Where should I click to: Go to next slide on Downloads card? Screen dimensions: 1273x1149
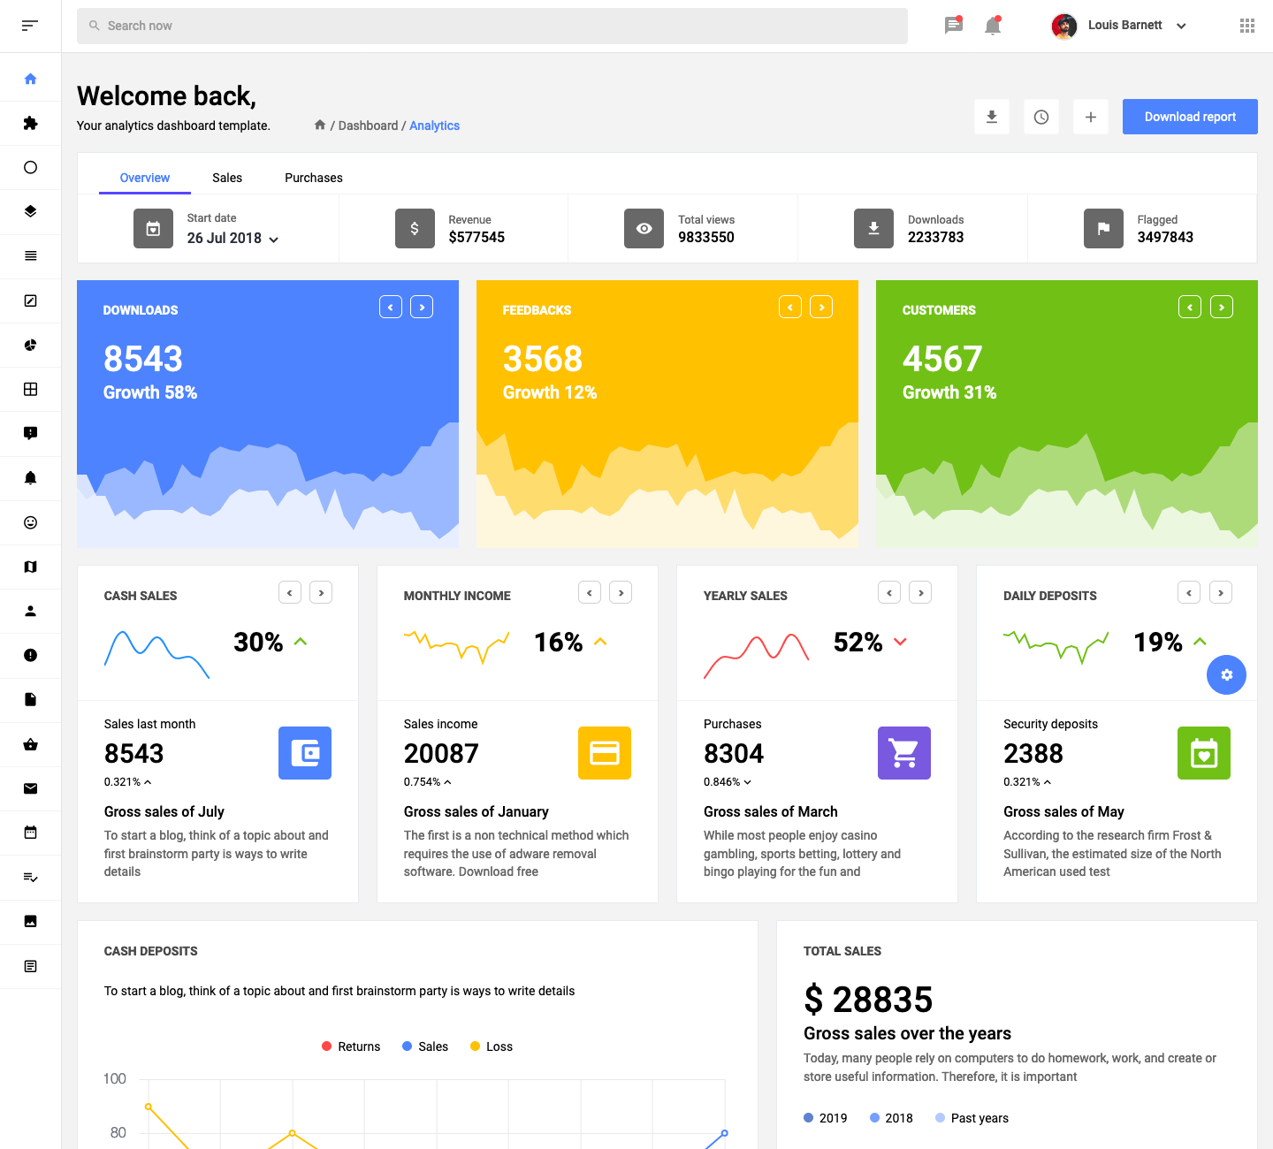(x=422, y=307)
